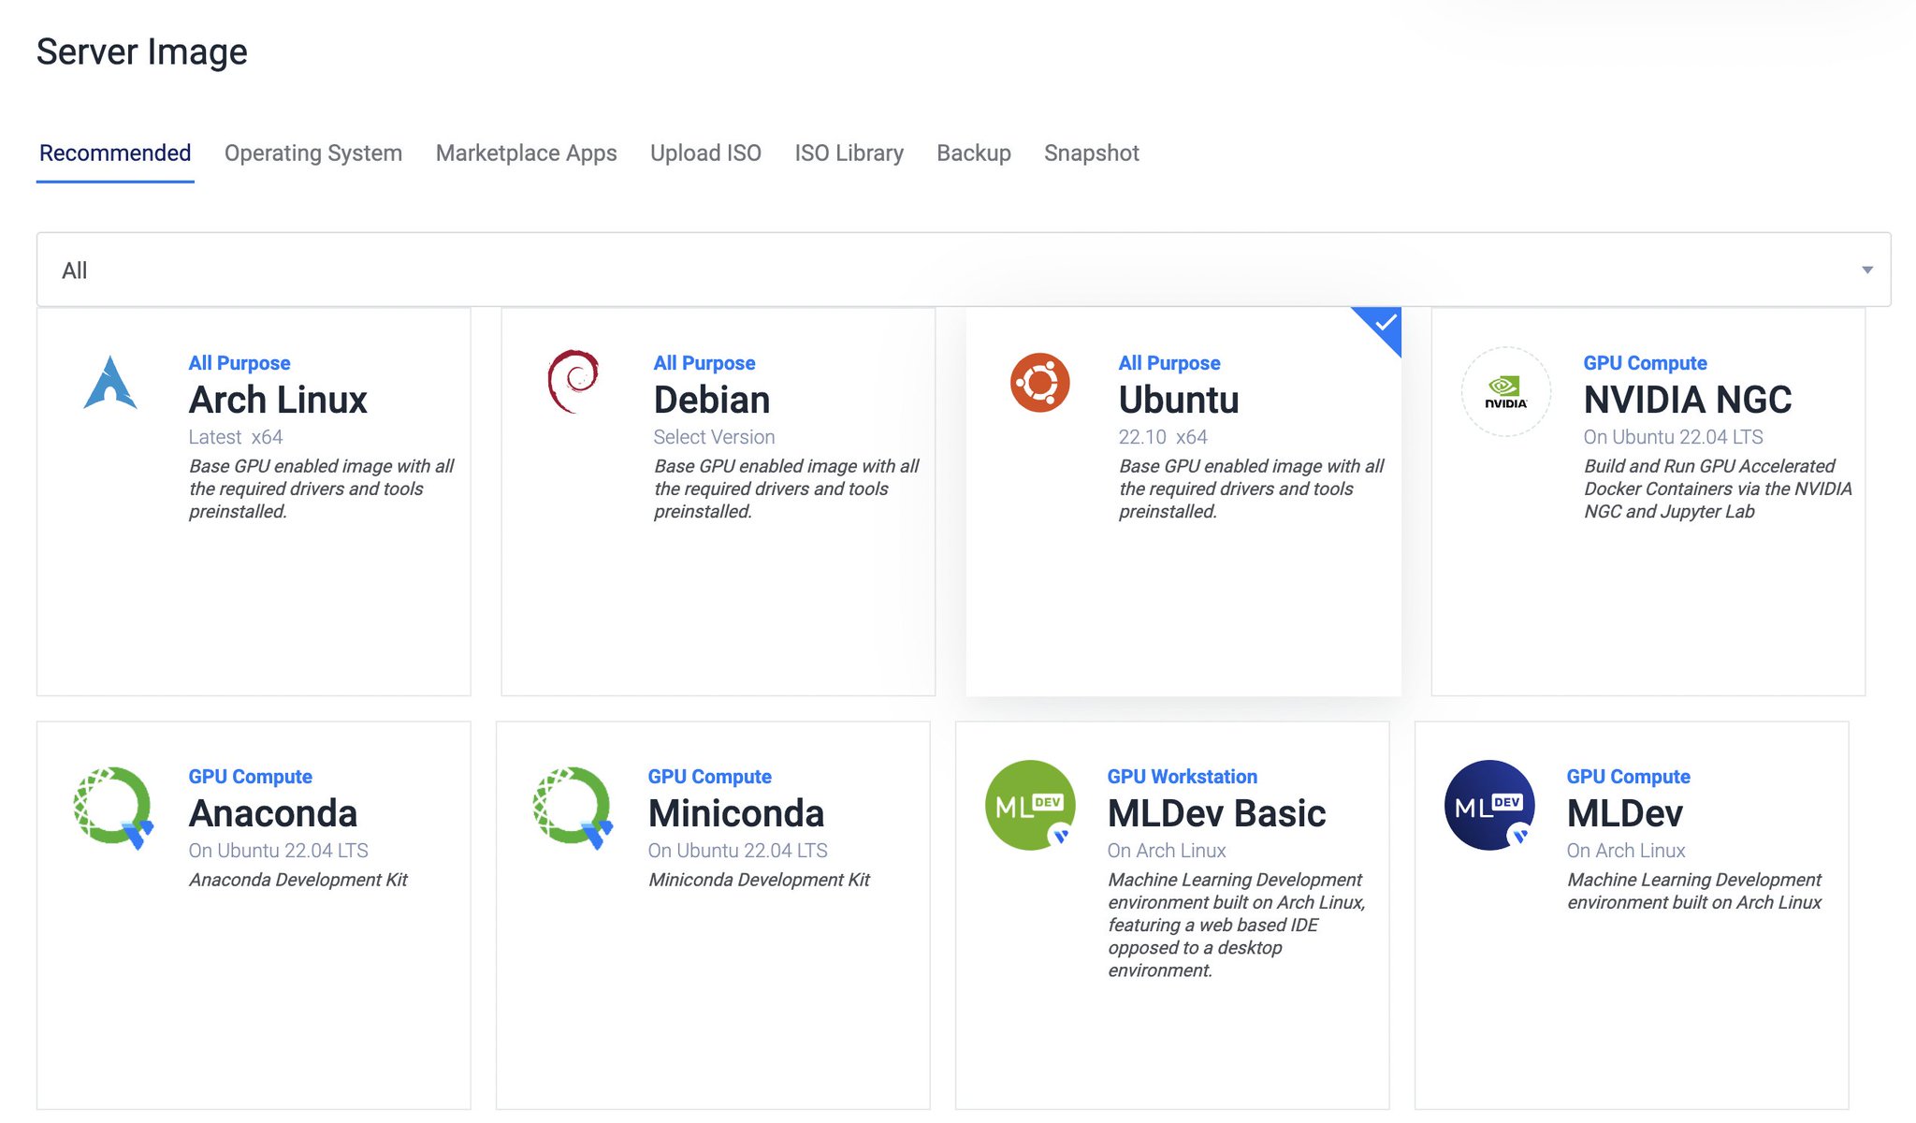
Task: Open the Marketplace Apps tab
Action: point(527,153)
